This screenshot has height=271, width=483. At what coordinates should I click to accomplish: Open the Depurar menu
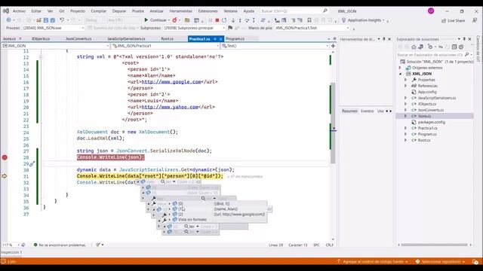pos(119,11)
